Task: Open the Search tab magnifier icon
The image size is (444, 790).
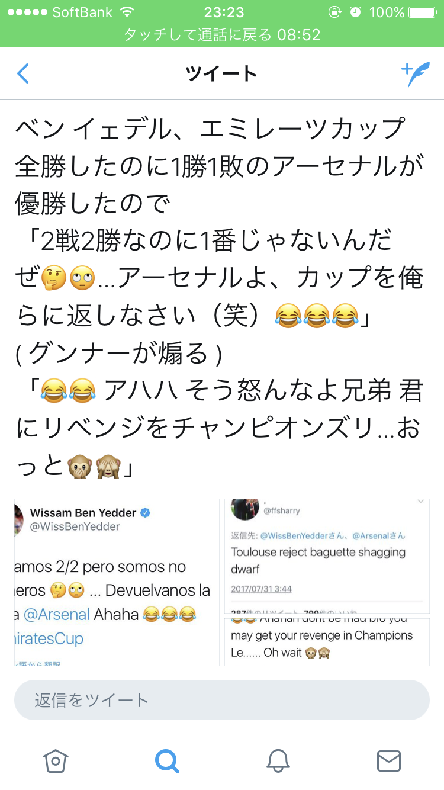Action: [x=166, y=761]
